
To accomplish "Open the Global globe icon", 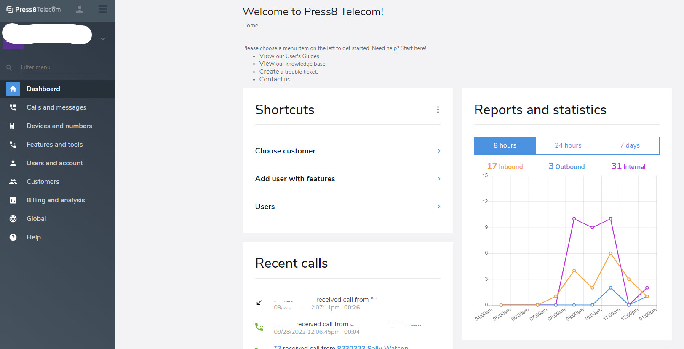I will click(x=13, y=219).
